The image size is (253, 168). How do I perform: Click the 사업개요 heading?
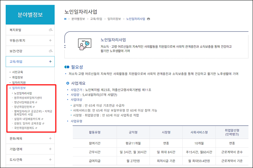(78, 83)
